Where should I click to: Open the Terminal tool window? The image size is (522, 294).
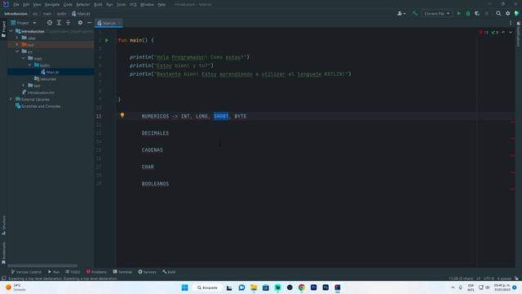click(122, 272)
